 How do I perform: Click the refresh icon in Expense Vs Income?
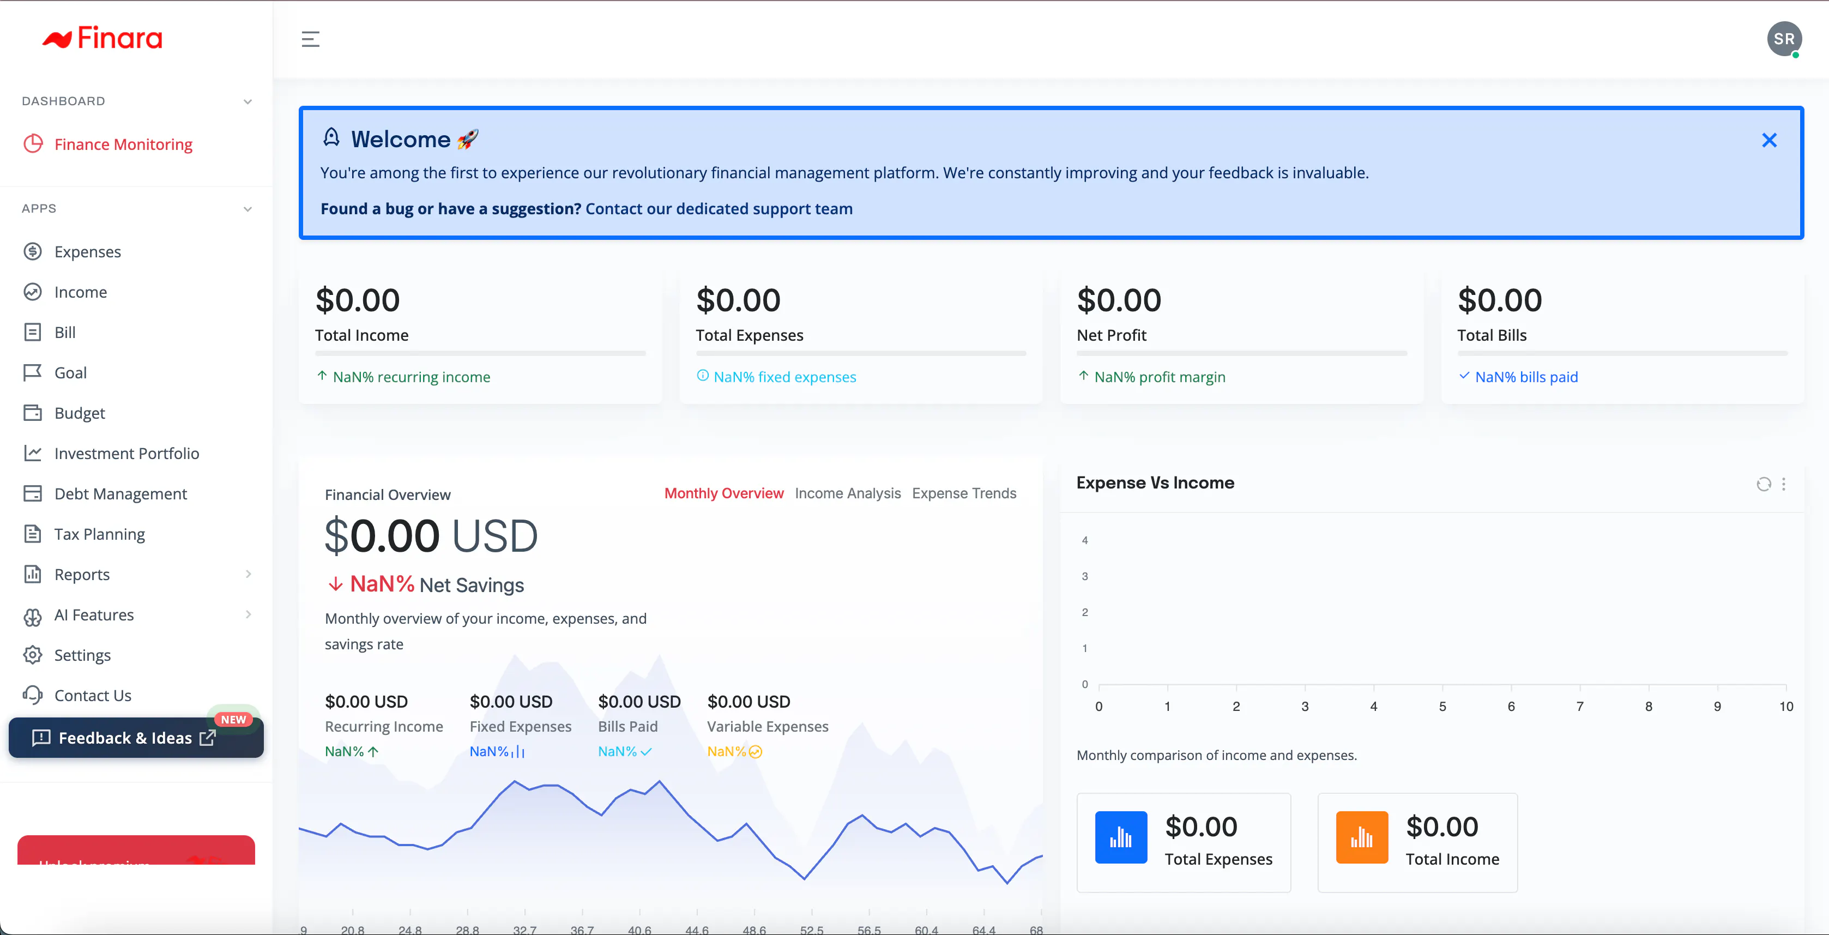(x=1763, y=484)
